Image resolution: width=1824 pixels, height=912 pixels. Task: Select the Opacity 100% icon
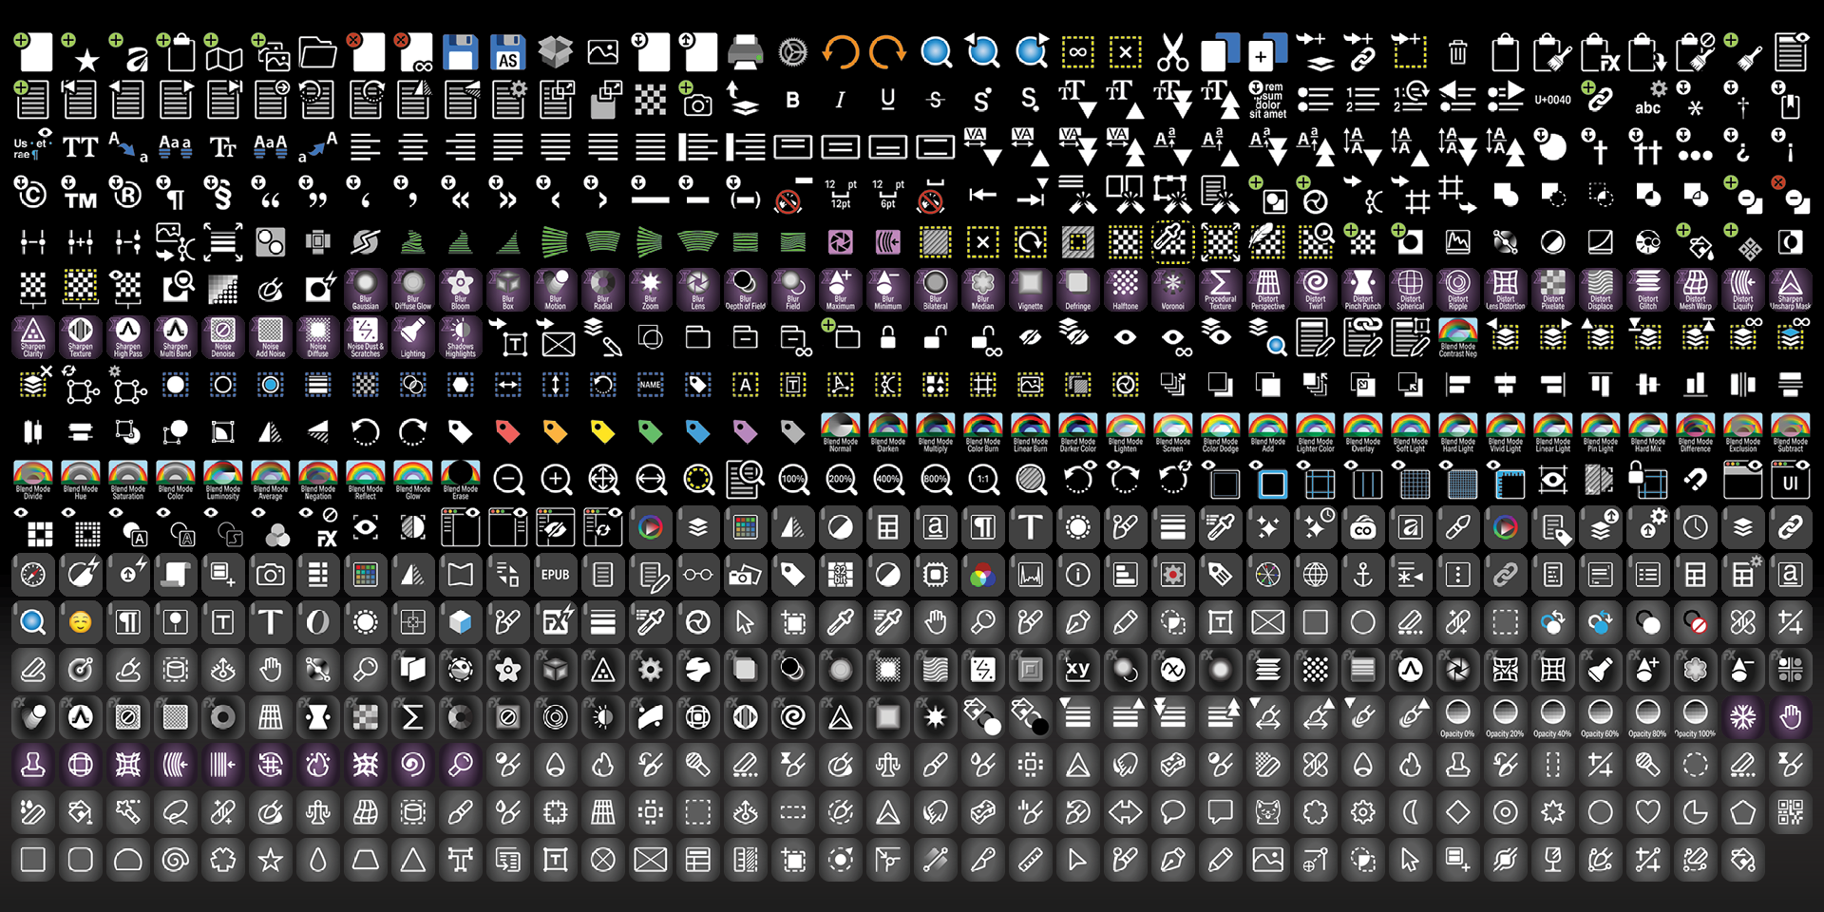tap(1696, 717)
